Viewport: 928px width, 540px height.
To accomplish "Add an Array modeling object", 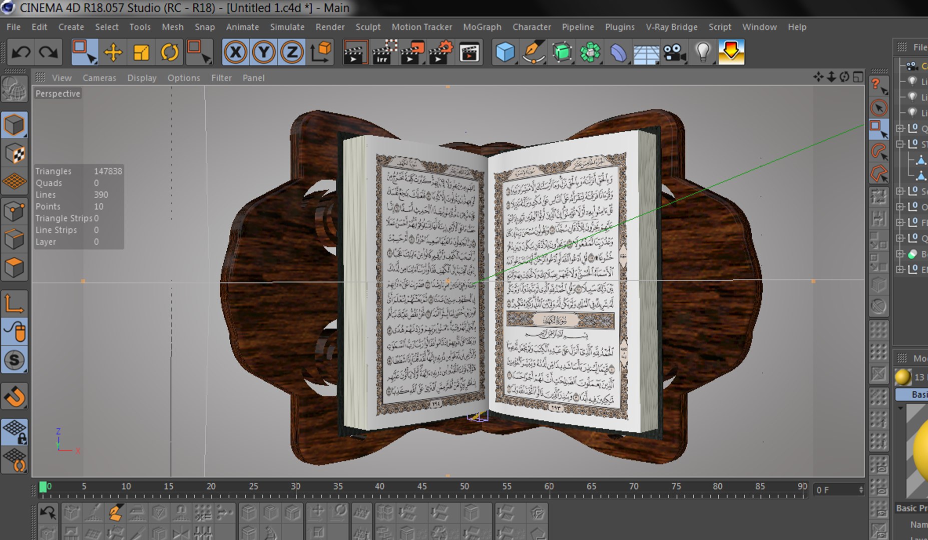I will coord(590,52).
